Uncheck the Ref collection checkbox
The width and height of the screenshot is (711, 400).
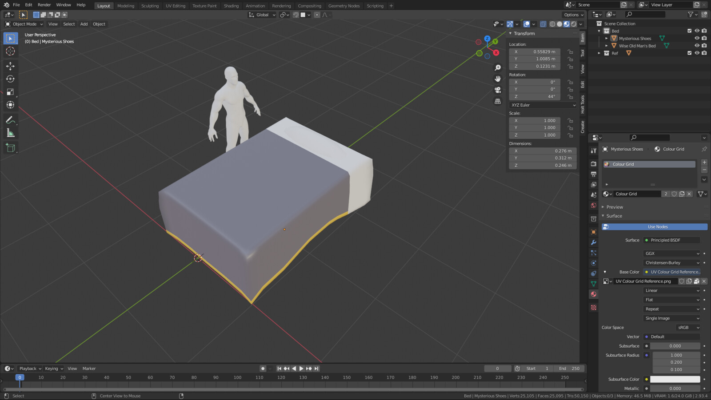pyautogui.click(x=690, y=53)
